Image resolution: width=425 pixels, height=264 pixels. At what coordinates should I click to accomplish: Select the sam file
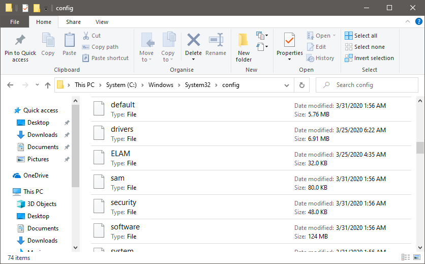251,182
